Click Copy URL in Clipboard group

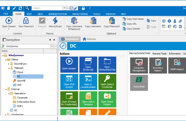click(130, 24)
